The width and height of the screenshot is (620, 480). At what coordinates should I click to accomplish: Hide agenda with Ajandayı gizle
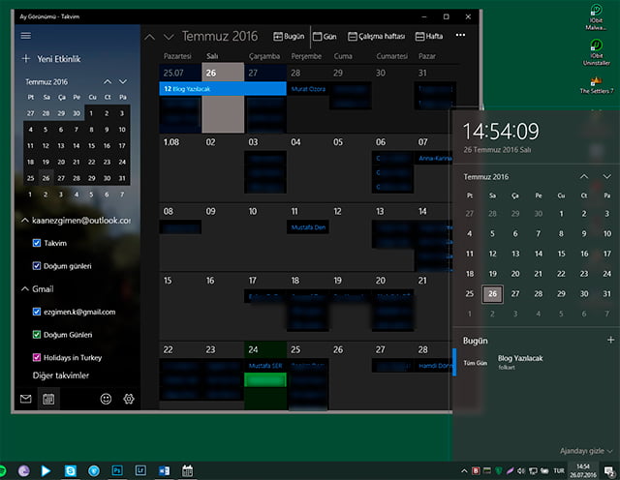(x=586, y=451)
